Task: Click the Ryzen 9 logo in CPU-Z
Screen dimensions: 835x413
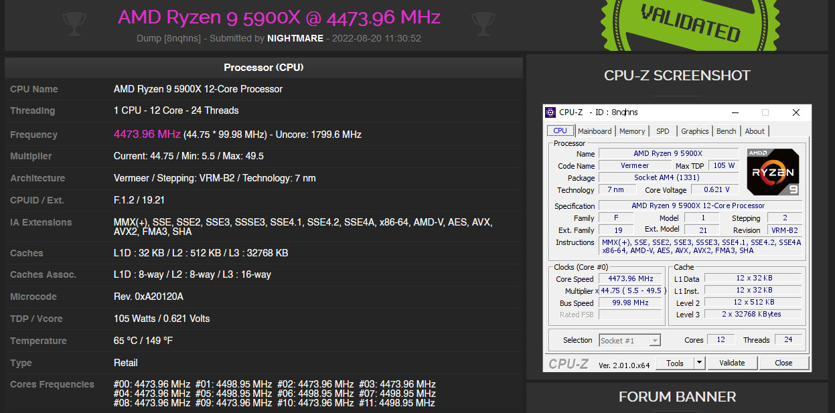Action: coord(773,171)
